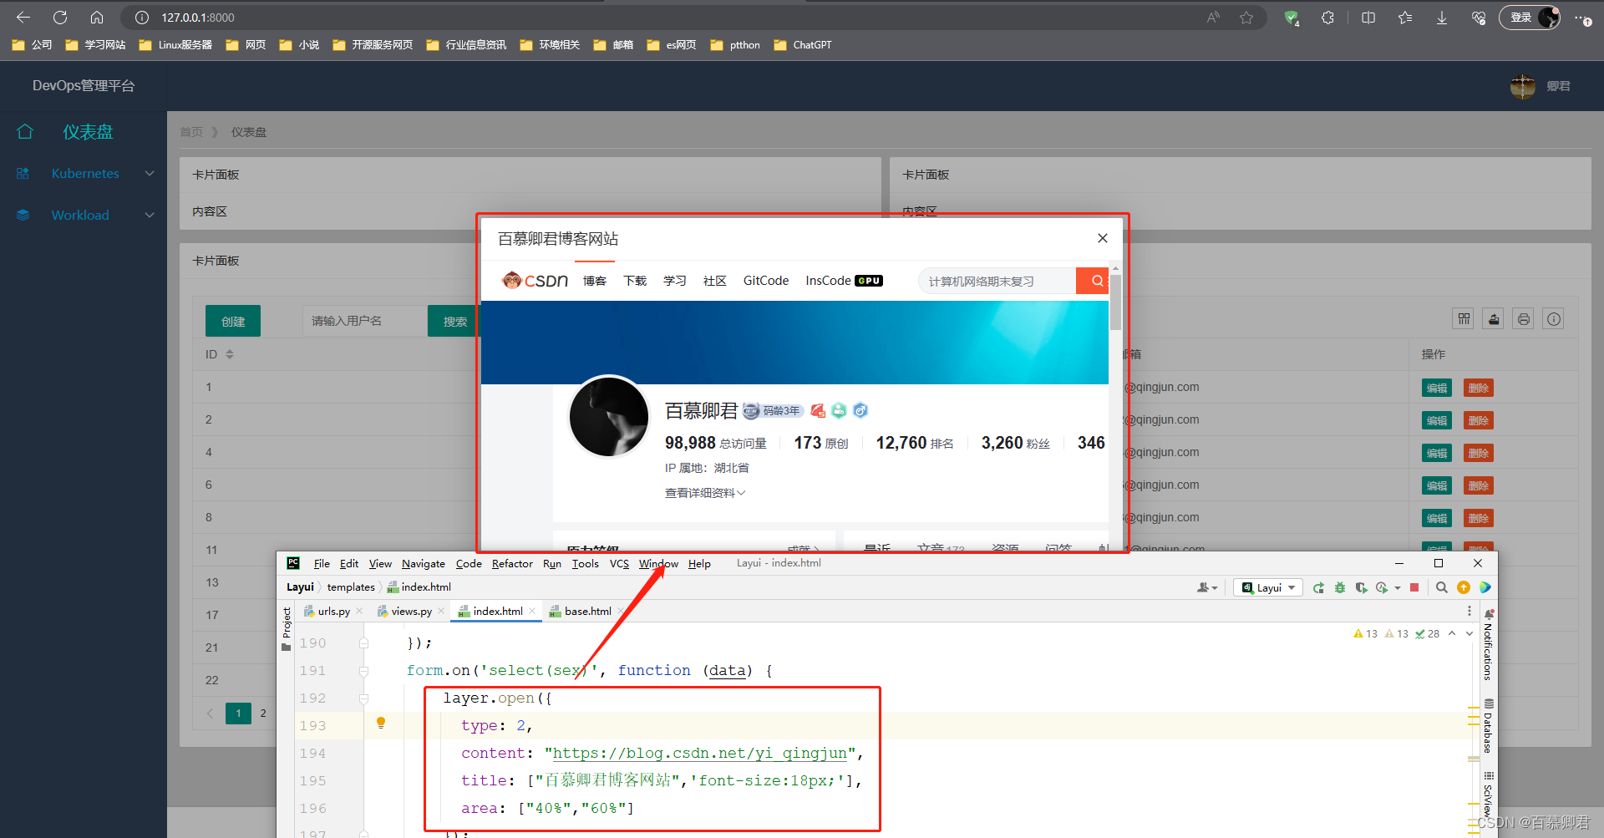The height and width of the screenshot is (838, 1604).
Task: Open PyCharm Search Everywhere magnifier icon
Action: pyautogui.click(x=1442, y=588)
